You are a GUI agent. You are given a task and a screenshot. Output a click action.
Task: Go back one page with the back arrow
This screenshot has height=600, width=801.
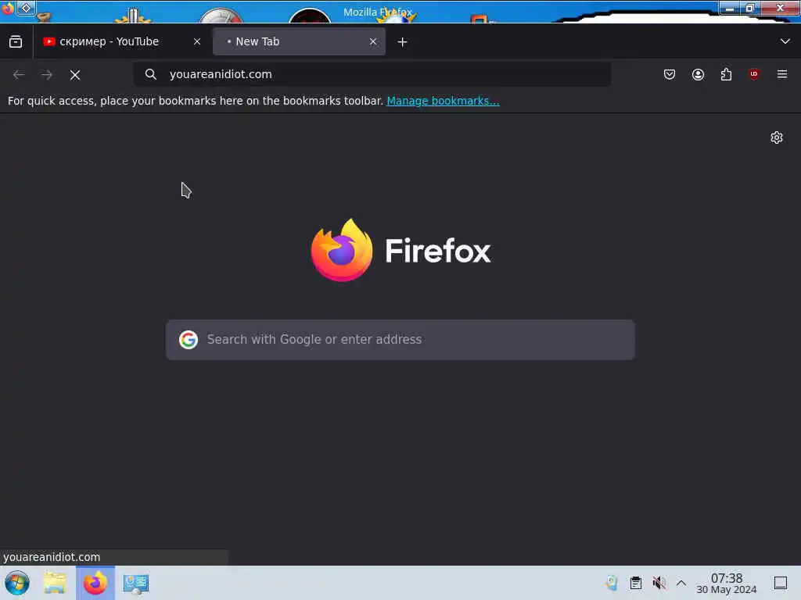coord(19,75)
